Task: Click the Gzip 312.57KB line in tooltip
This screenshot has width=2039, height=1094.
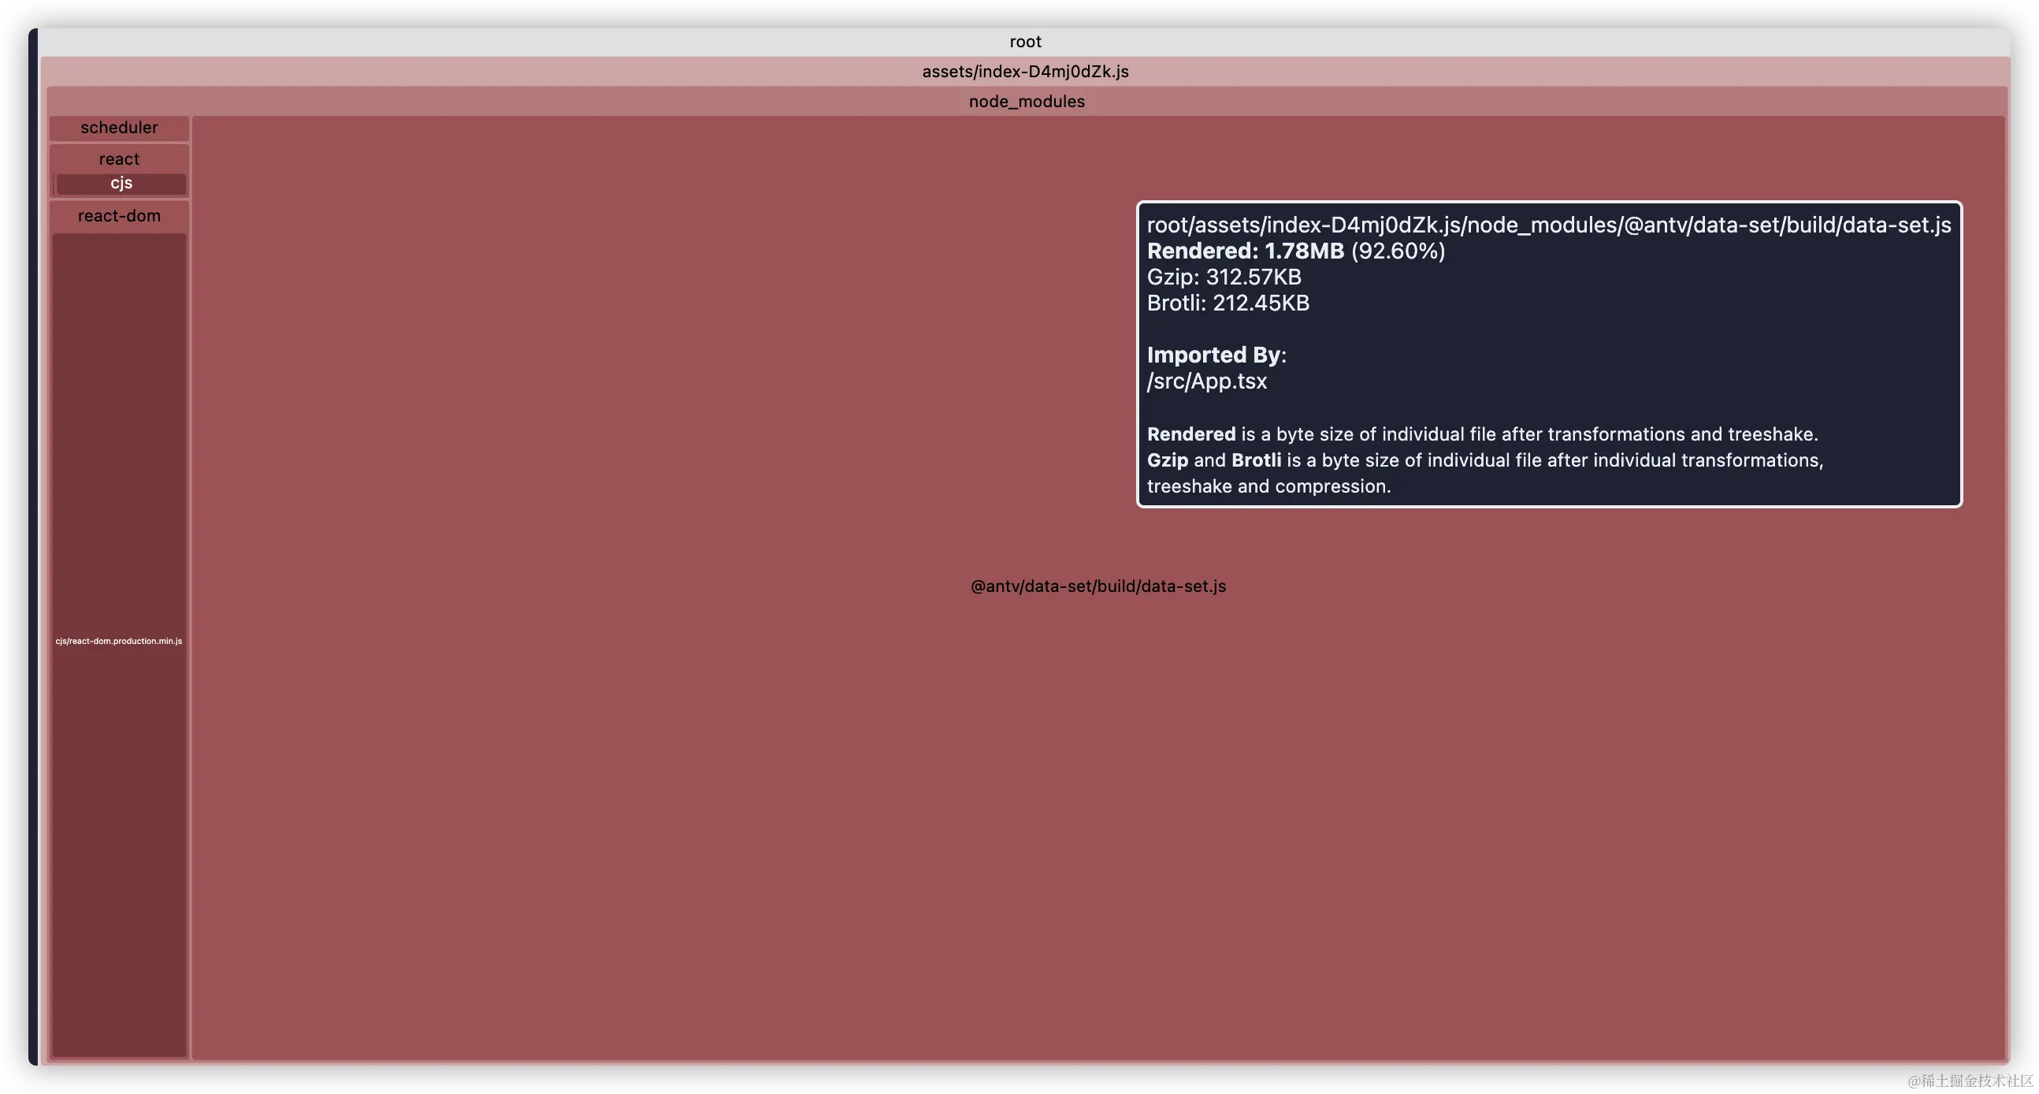Action: [1224, 277]
